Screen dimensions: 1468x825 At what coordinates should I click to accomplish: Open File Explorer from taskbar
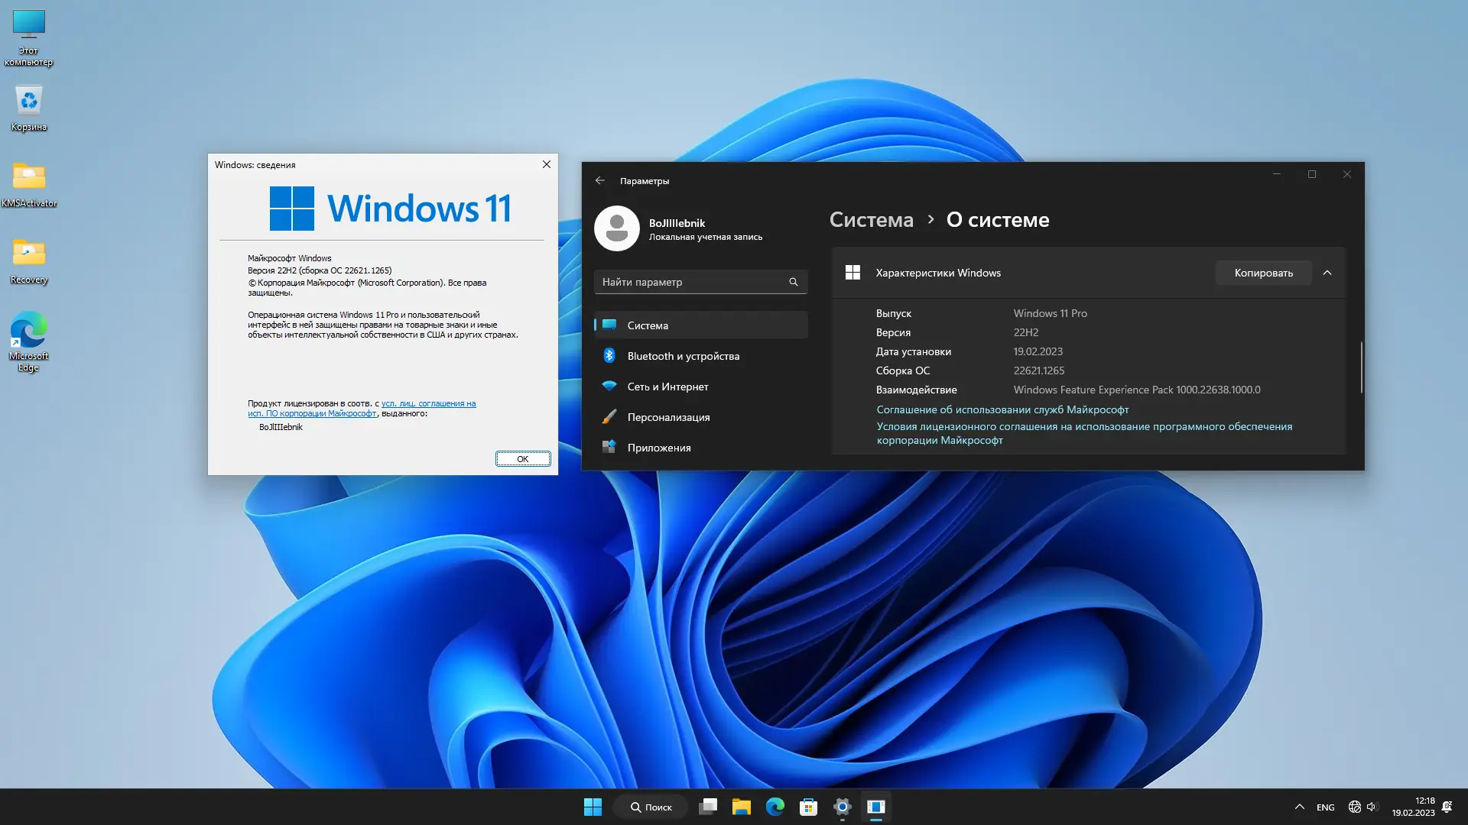point(741,807)
